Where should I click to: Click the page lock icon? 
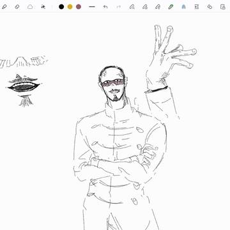(223, 7)
